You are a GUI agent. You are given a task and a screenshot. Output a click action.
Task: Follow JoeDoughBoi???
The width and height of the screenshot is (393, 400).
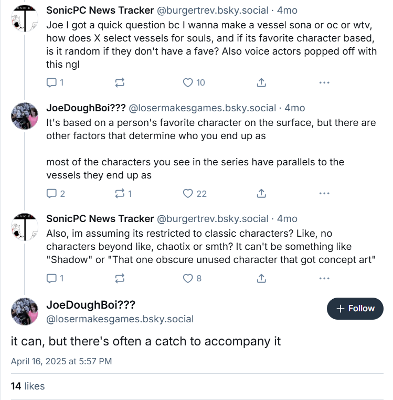coord(355,309)
